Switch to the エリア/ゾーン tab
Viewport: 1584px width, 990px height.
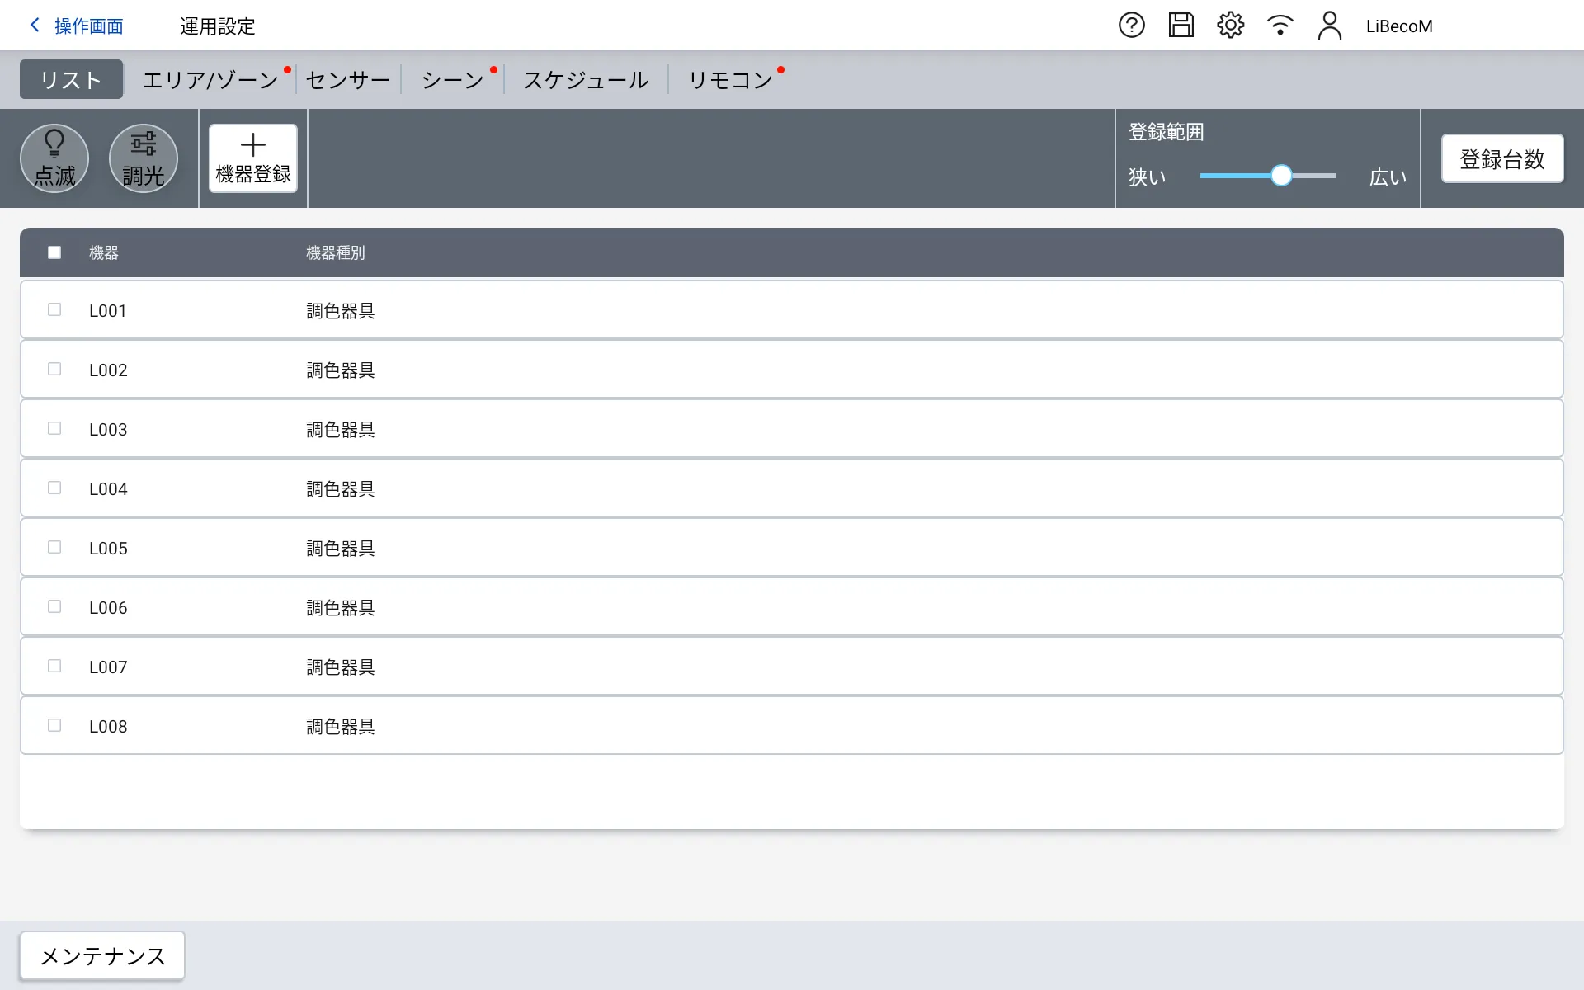click(x=210, y=80)
